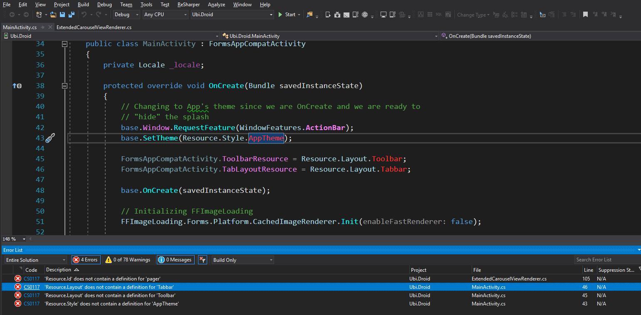Select the underlined CS0117 error code link
This screenshot has width=641, height=315.
(x=32, y=287)
